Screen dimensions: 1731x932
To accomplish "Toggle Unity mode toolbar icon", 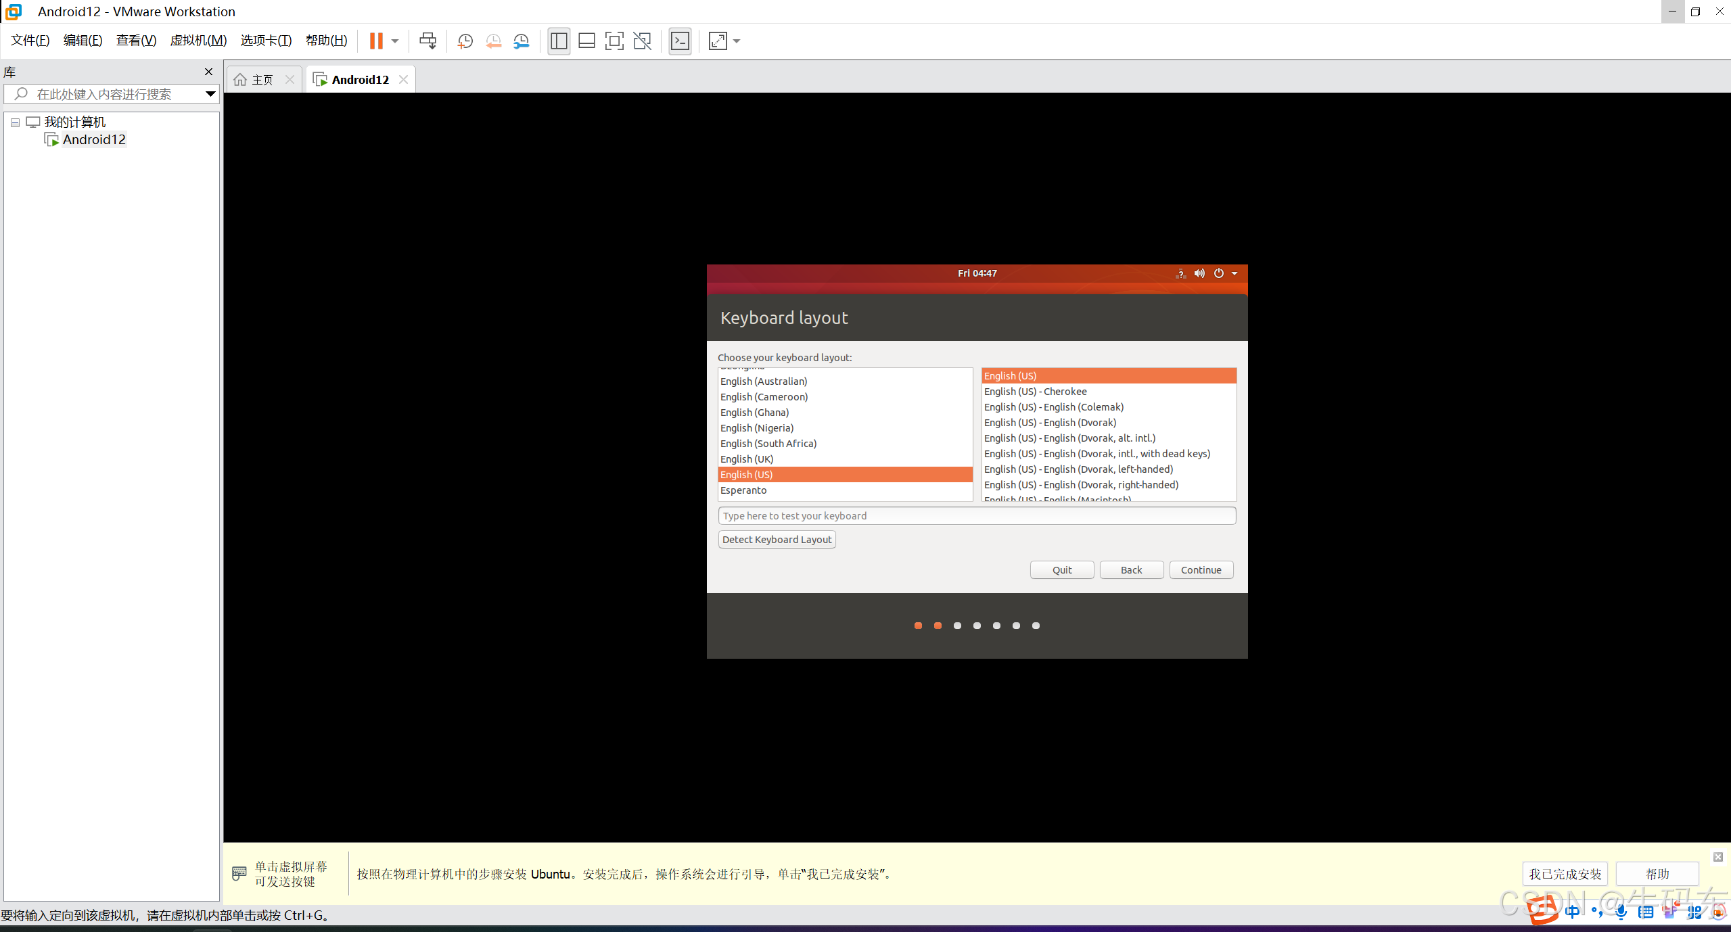I will tap(642, 41).
